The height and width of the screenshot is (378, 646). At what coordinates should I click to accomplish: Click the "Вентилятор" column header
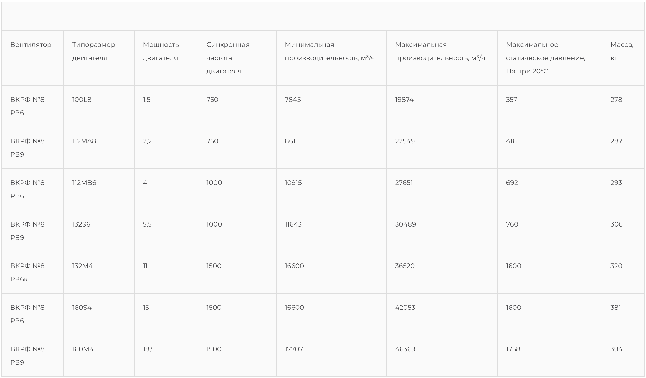point(31,45)
